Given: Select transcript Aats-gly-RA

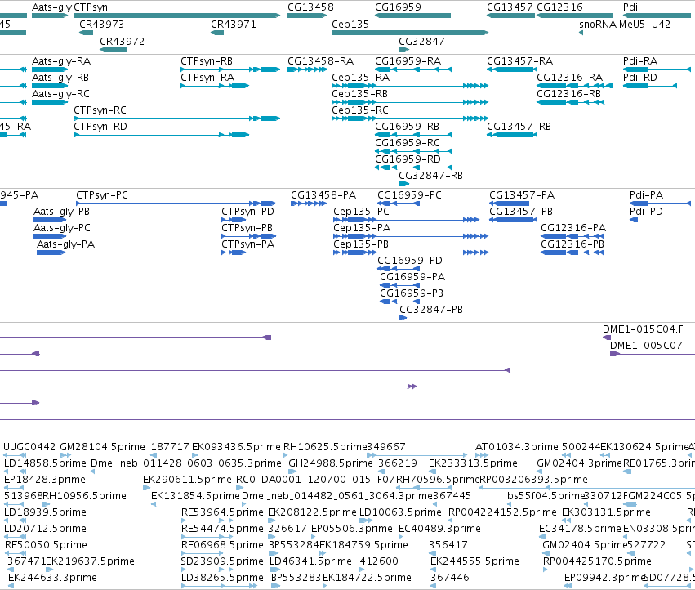Looking at the screenshot, I should click(x=61, y=61).
